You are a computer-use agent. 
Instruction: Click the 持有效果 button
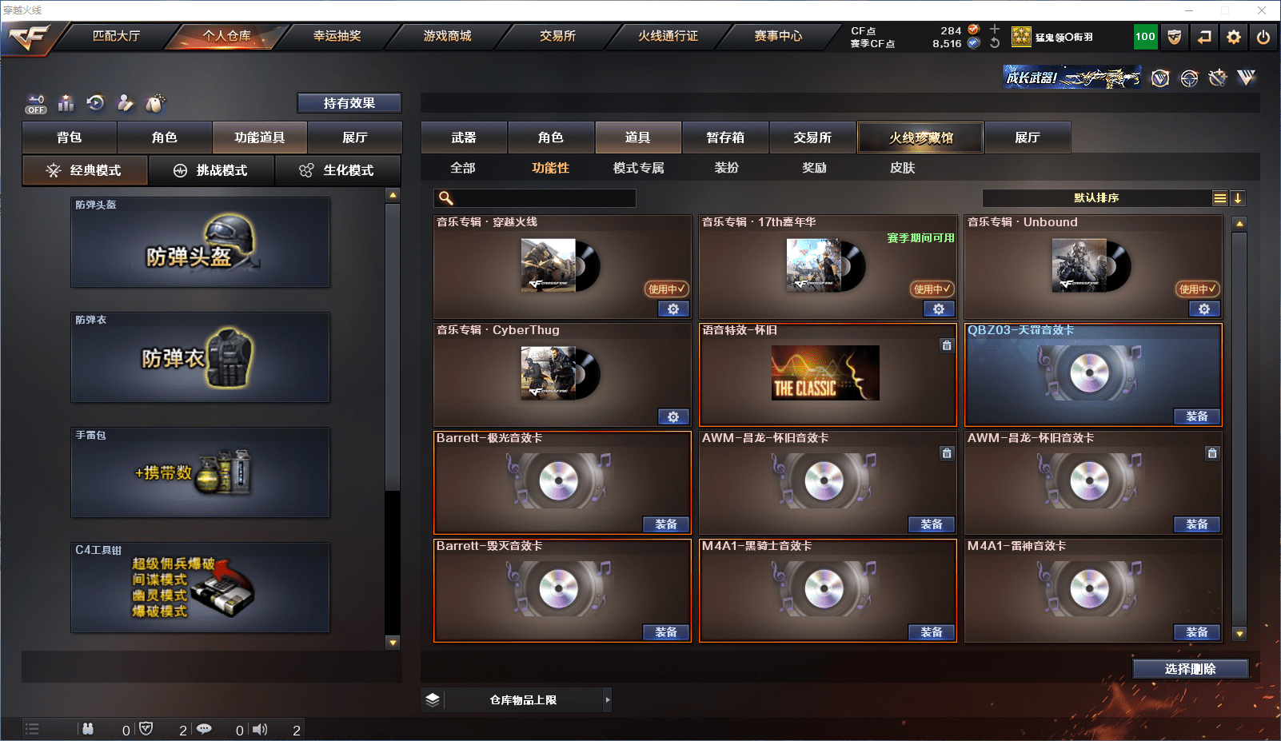[349, 103]
